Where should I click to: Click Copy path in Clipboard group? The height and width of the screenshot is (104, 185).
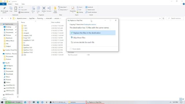click(23, 10)
